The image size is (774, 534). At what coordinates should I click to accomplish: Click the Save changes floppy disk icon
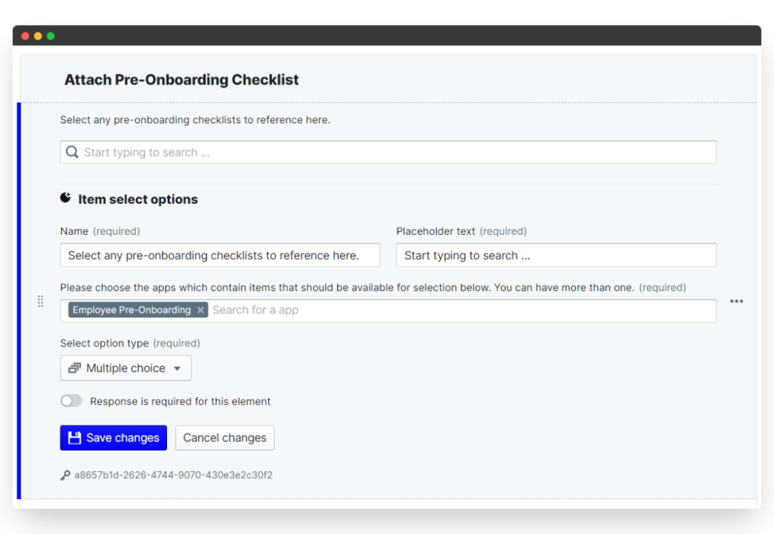click(x=75, y=438)
